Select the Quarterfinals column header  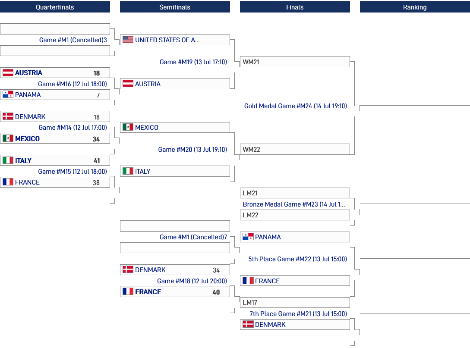point(55,7)
